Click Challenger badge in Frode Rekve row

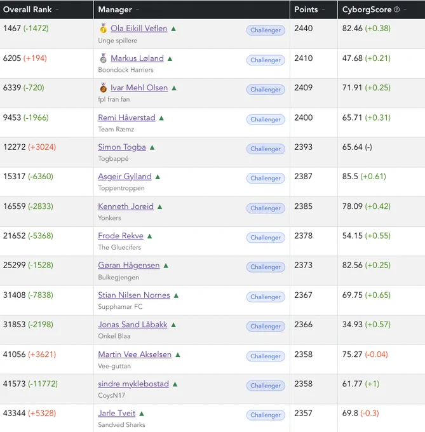pos(266,238)
